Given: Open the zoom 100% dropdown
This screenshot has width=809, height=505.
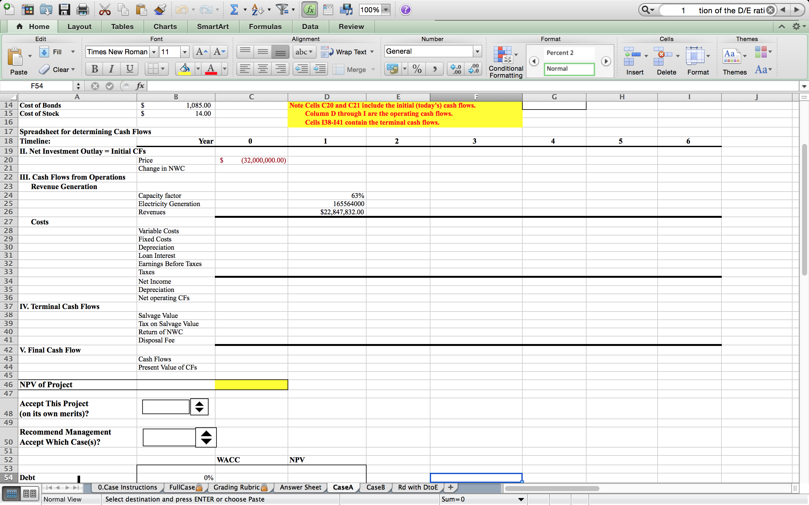Looking at the screenshot, I should [x=386, y=10].
